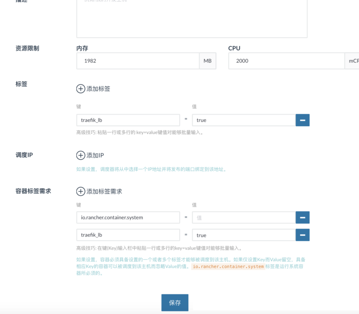Viewport: 359px width, 314px height.
Task: Click the 资源限制 section label
Action: coord(27,48)
